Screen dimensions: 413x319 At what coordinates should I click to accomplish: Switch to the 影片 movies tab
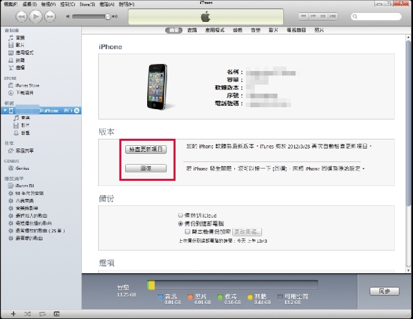(x=274, y=30)
